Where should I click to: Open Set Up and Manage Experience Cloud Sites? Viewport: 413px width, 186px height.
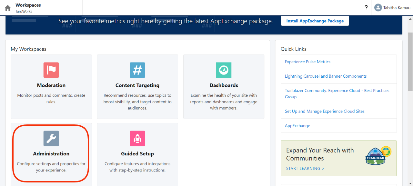click(x=325, y=111)
